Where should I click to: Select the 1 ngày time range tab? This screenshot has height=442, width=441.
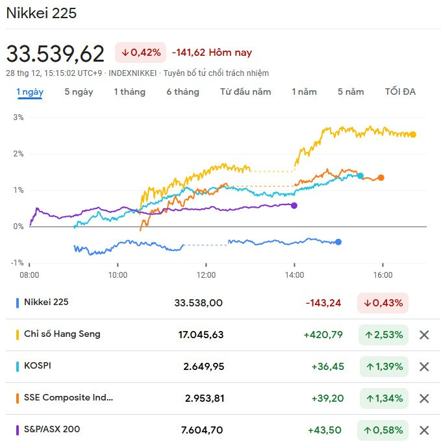[x=30, y=92]
